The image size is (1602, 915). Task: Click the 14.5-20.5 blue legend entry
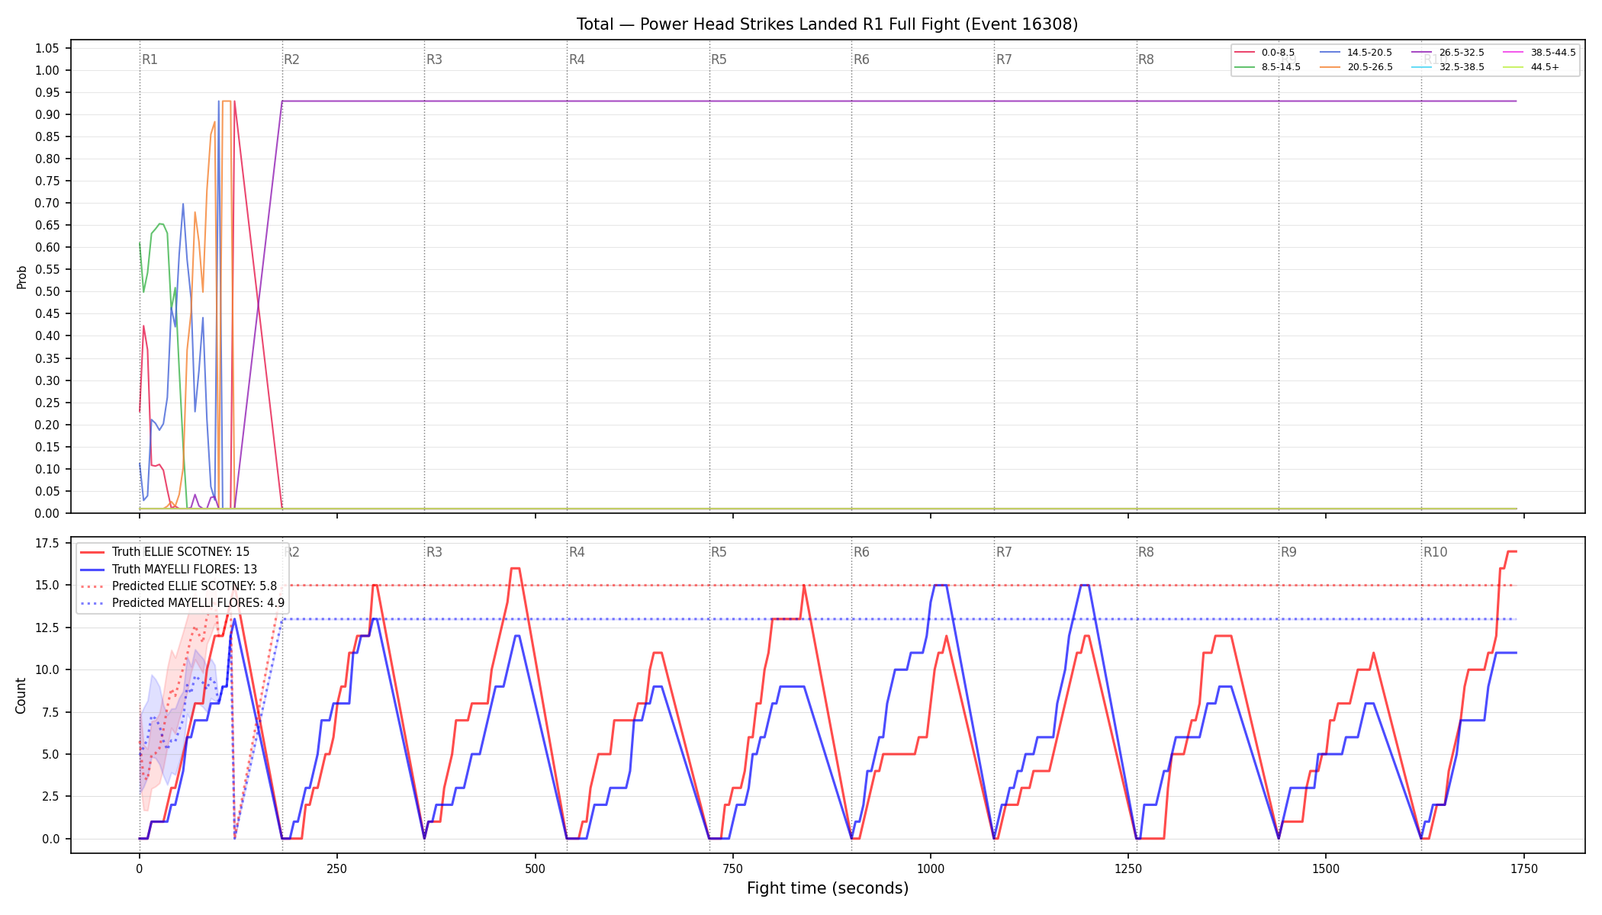pyautogui.click(x=1356, y=53)
